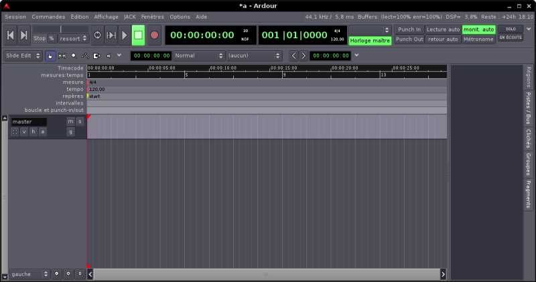
Task: Start playback with the play button
Action: click(x=125, y=36)
